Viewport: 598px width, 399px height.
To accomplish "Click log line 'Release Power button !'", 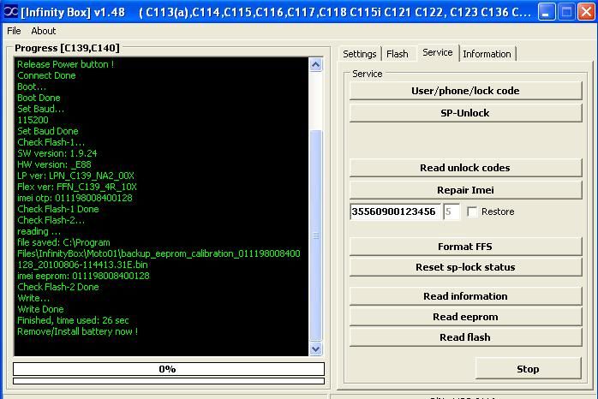I will click(x=65, y=64).
